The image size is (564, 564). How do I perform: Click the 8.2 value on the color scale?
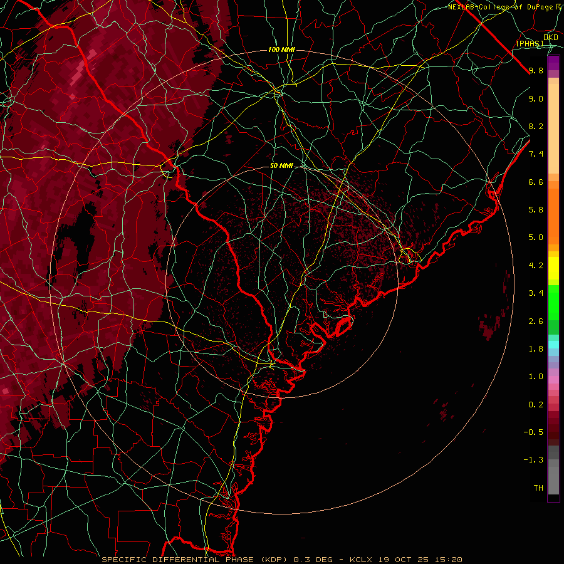coord(536,126)
